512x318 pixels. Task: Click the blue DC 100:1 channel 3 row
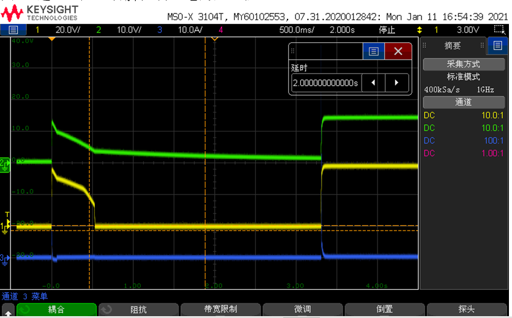464,141
